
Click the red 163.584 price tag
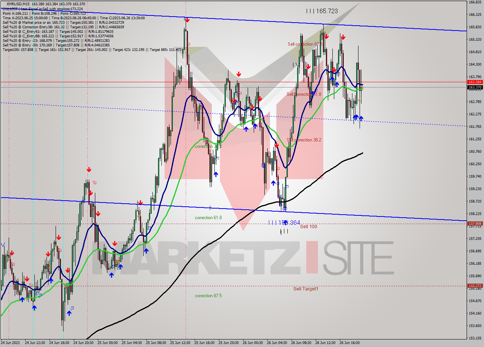[475, 82]
